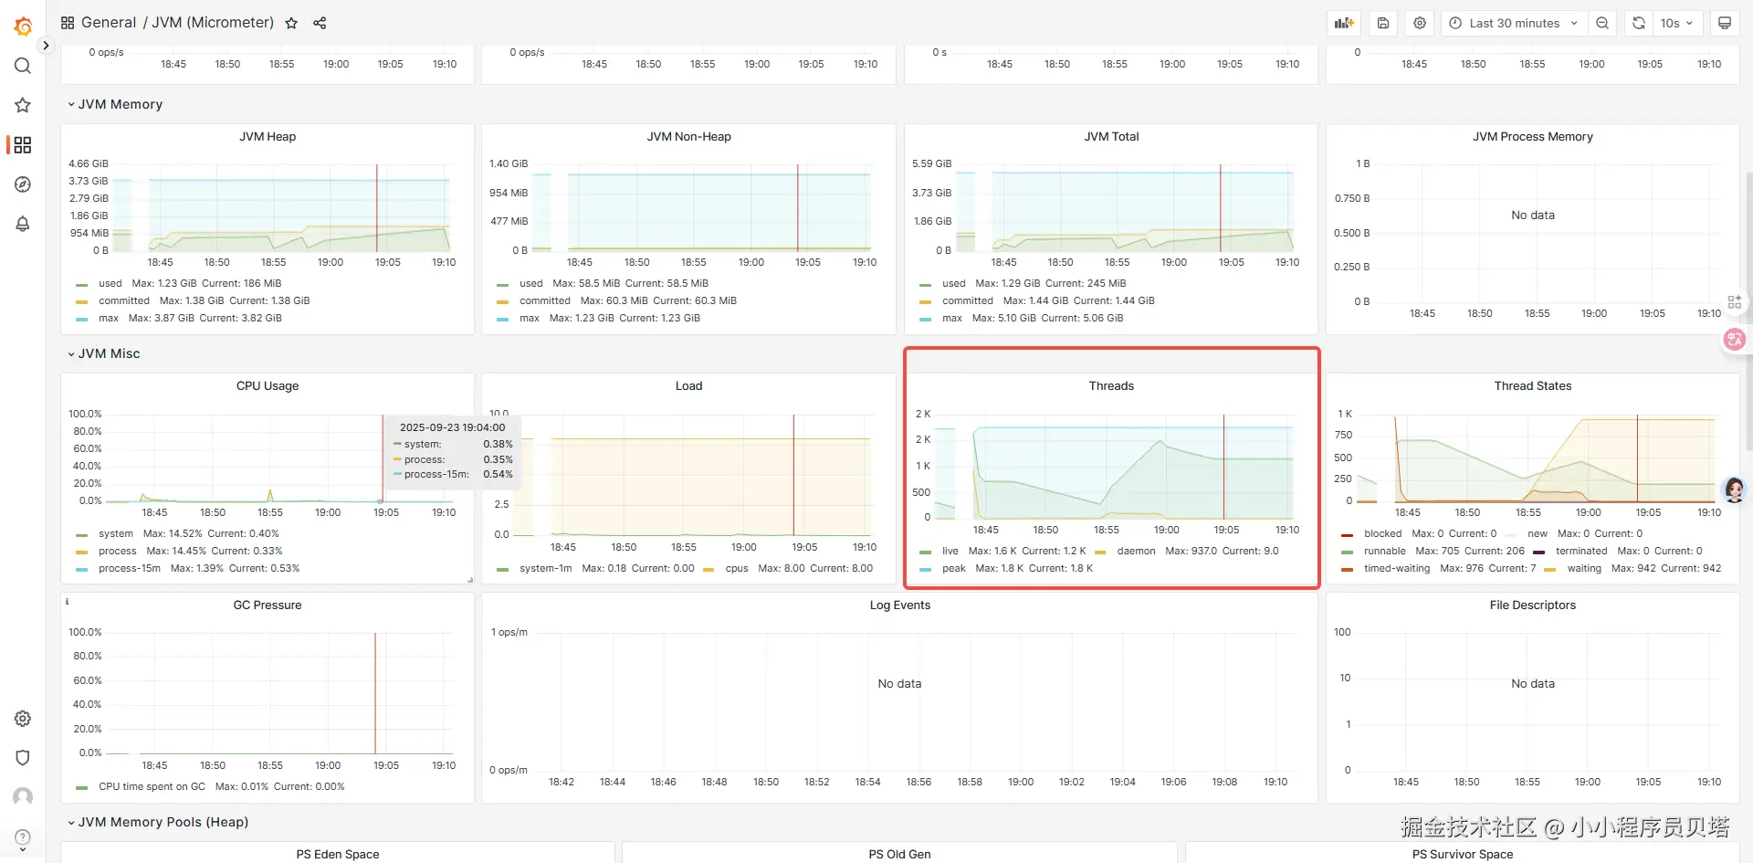Share the dashboard via share icon
Image resolution: width=1753 pixels, height=863 pixels.
pos(320,23)
